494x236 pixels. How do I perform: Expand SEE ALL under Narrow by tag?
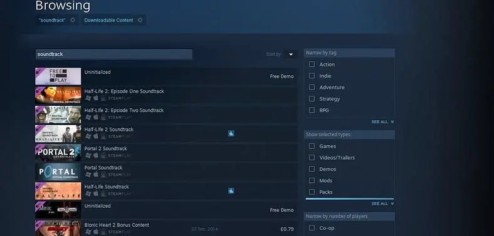(382, 122)
